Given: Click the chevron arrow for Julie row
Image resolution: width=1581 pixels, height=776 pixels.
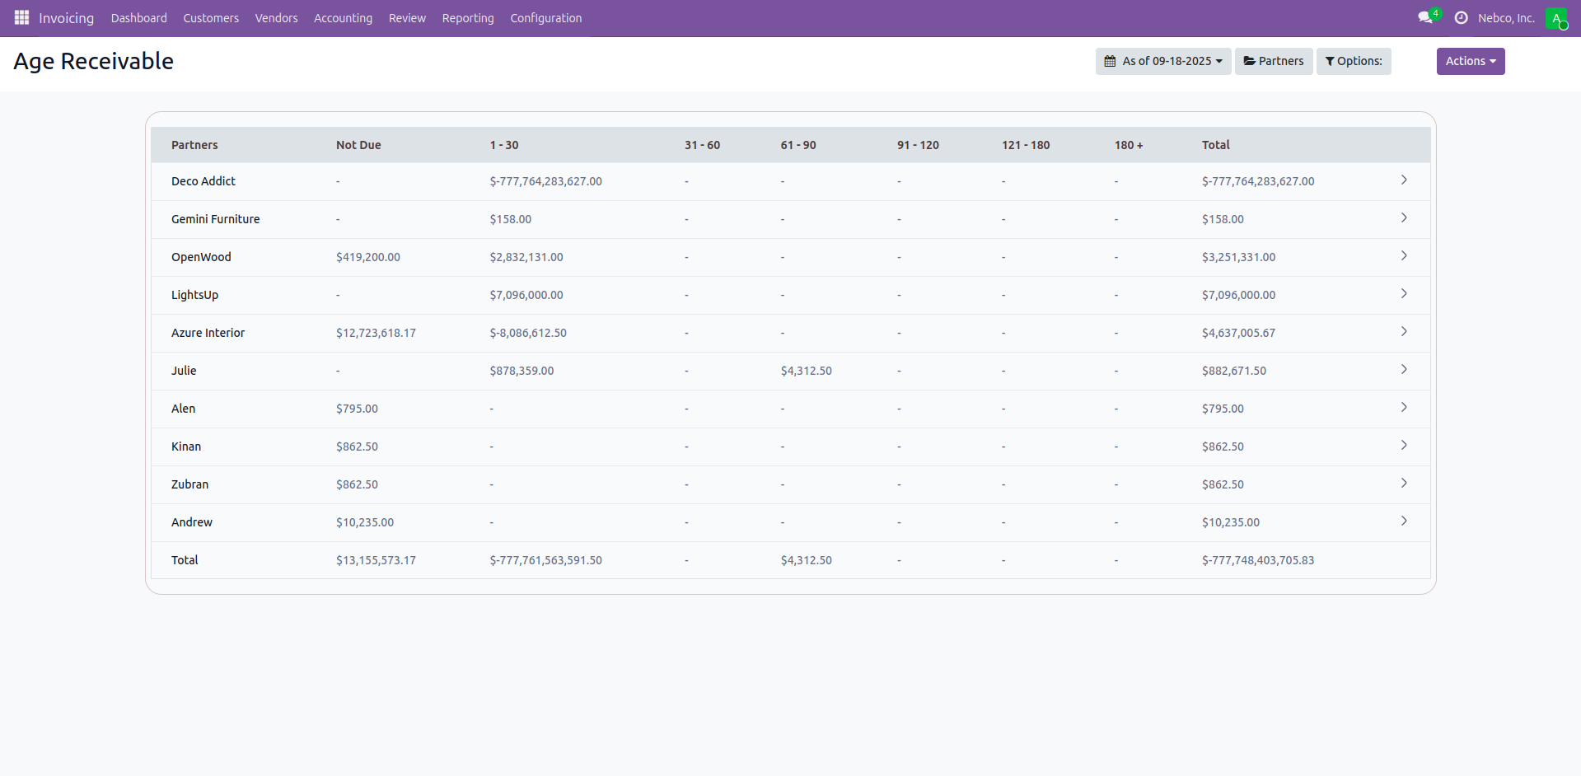Looking at the screenshot, I should [1404, 370].
